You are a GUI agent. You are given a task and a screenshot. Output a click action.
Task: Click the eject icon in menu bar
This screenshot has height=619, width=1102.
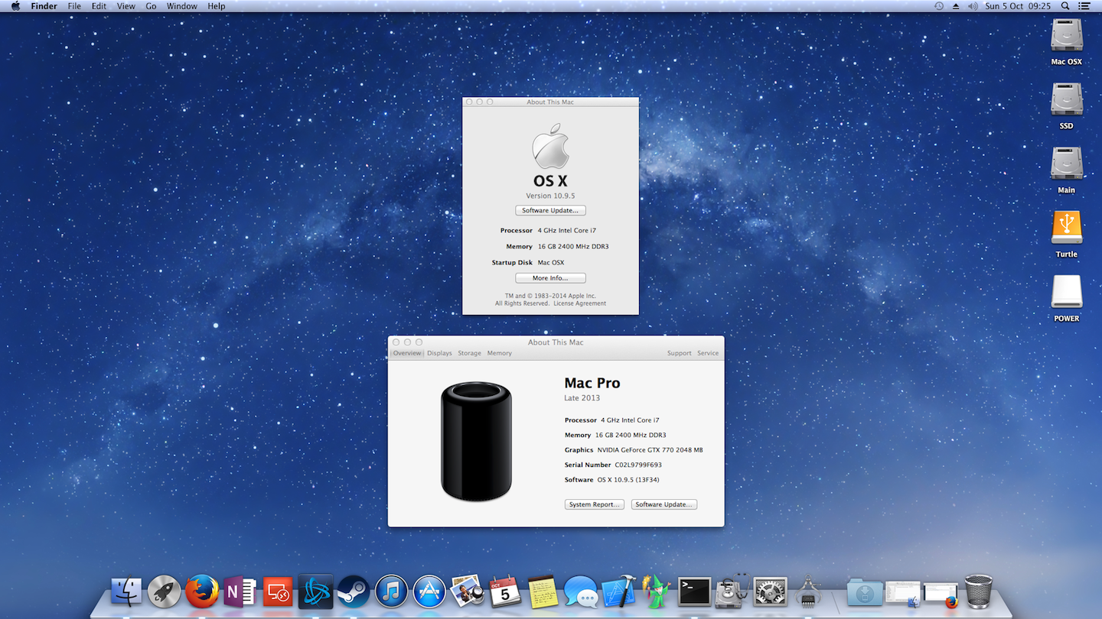tap(956, 6)
